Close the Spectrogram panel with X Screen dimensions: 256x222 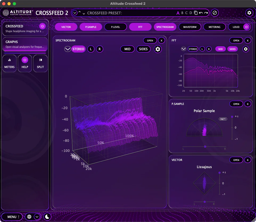pyautogui.click(x=162, y=41)
